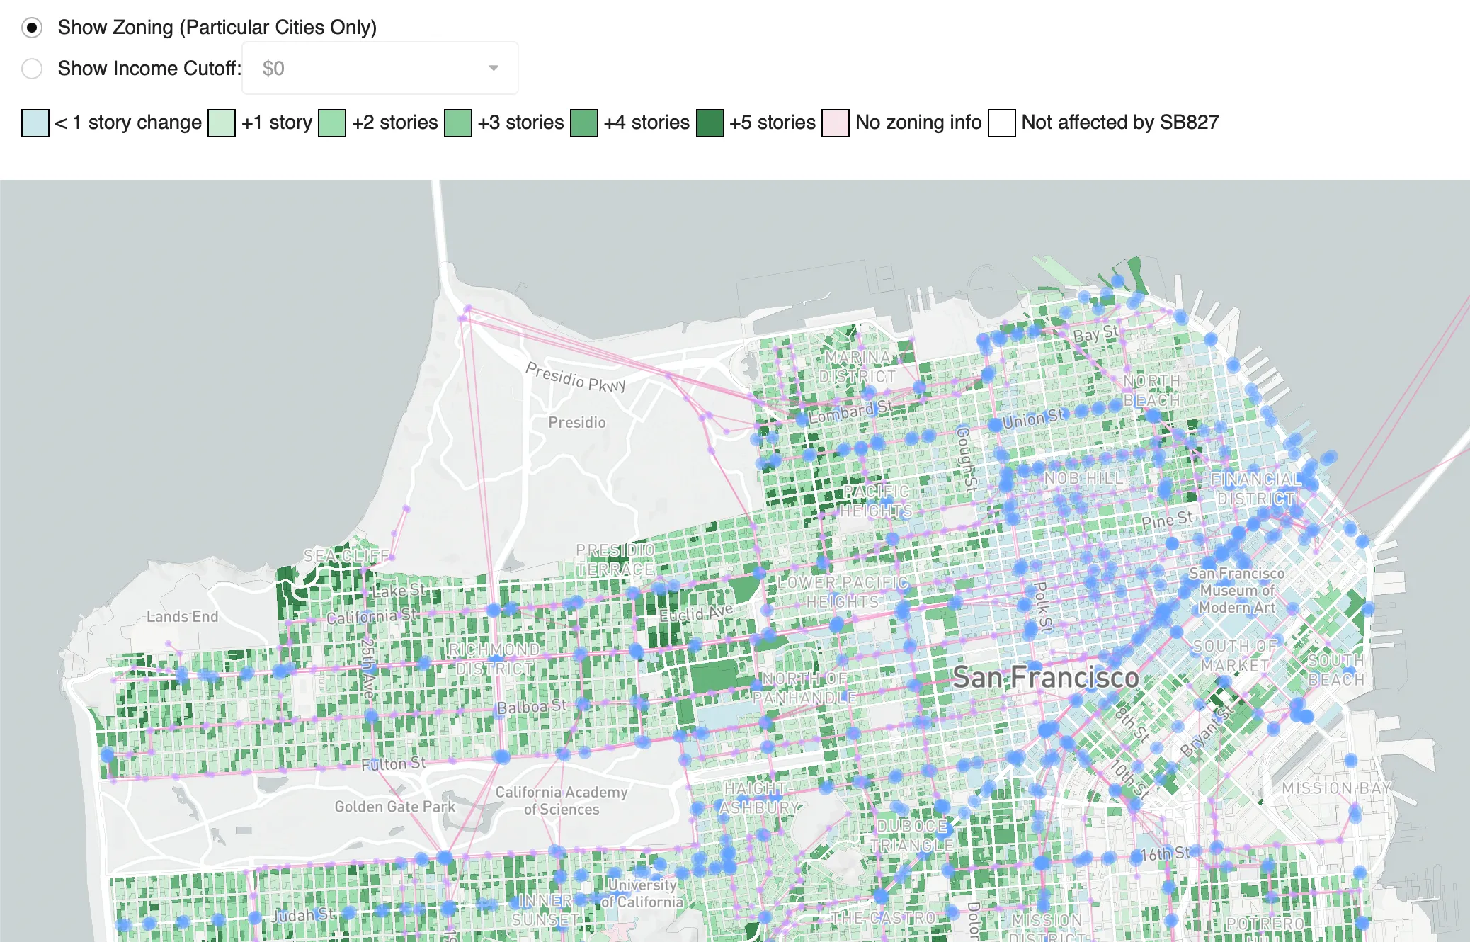Click the '< 1 story change' legend swatch

coord(35,123)
